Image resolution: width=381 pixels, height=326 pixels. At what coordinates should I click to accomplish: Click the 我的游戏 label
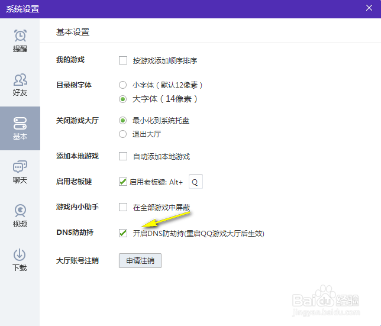[70, 60]
